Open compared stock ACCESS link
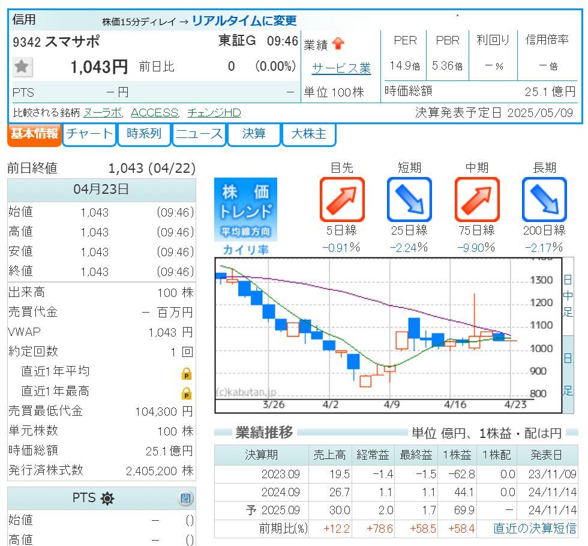 155,113
